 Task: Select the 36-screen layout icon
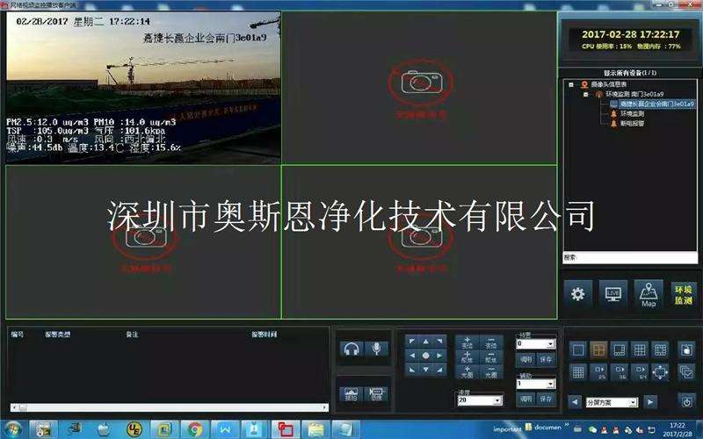pos(620,371)
